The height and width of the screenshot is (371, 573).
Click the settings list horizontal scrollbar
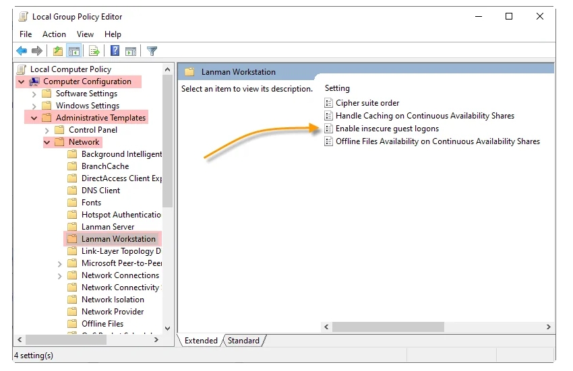388,327
